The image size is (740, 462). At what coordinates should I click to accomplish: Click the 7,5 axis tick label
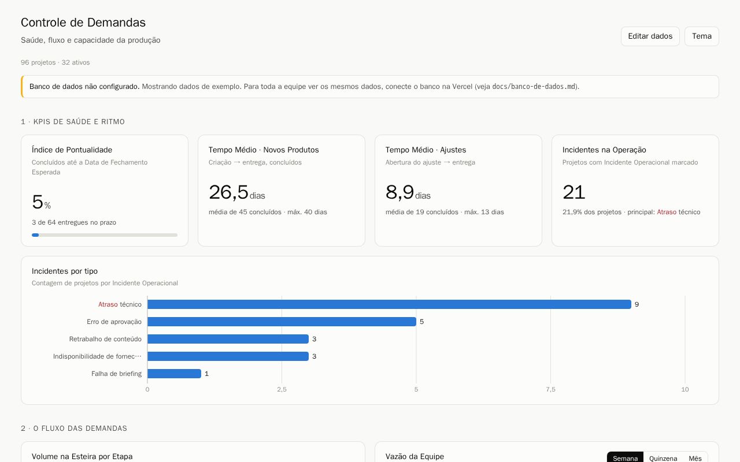550,389
